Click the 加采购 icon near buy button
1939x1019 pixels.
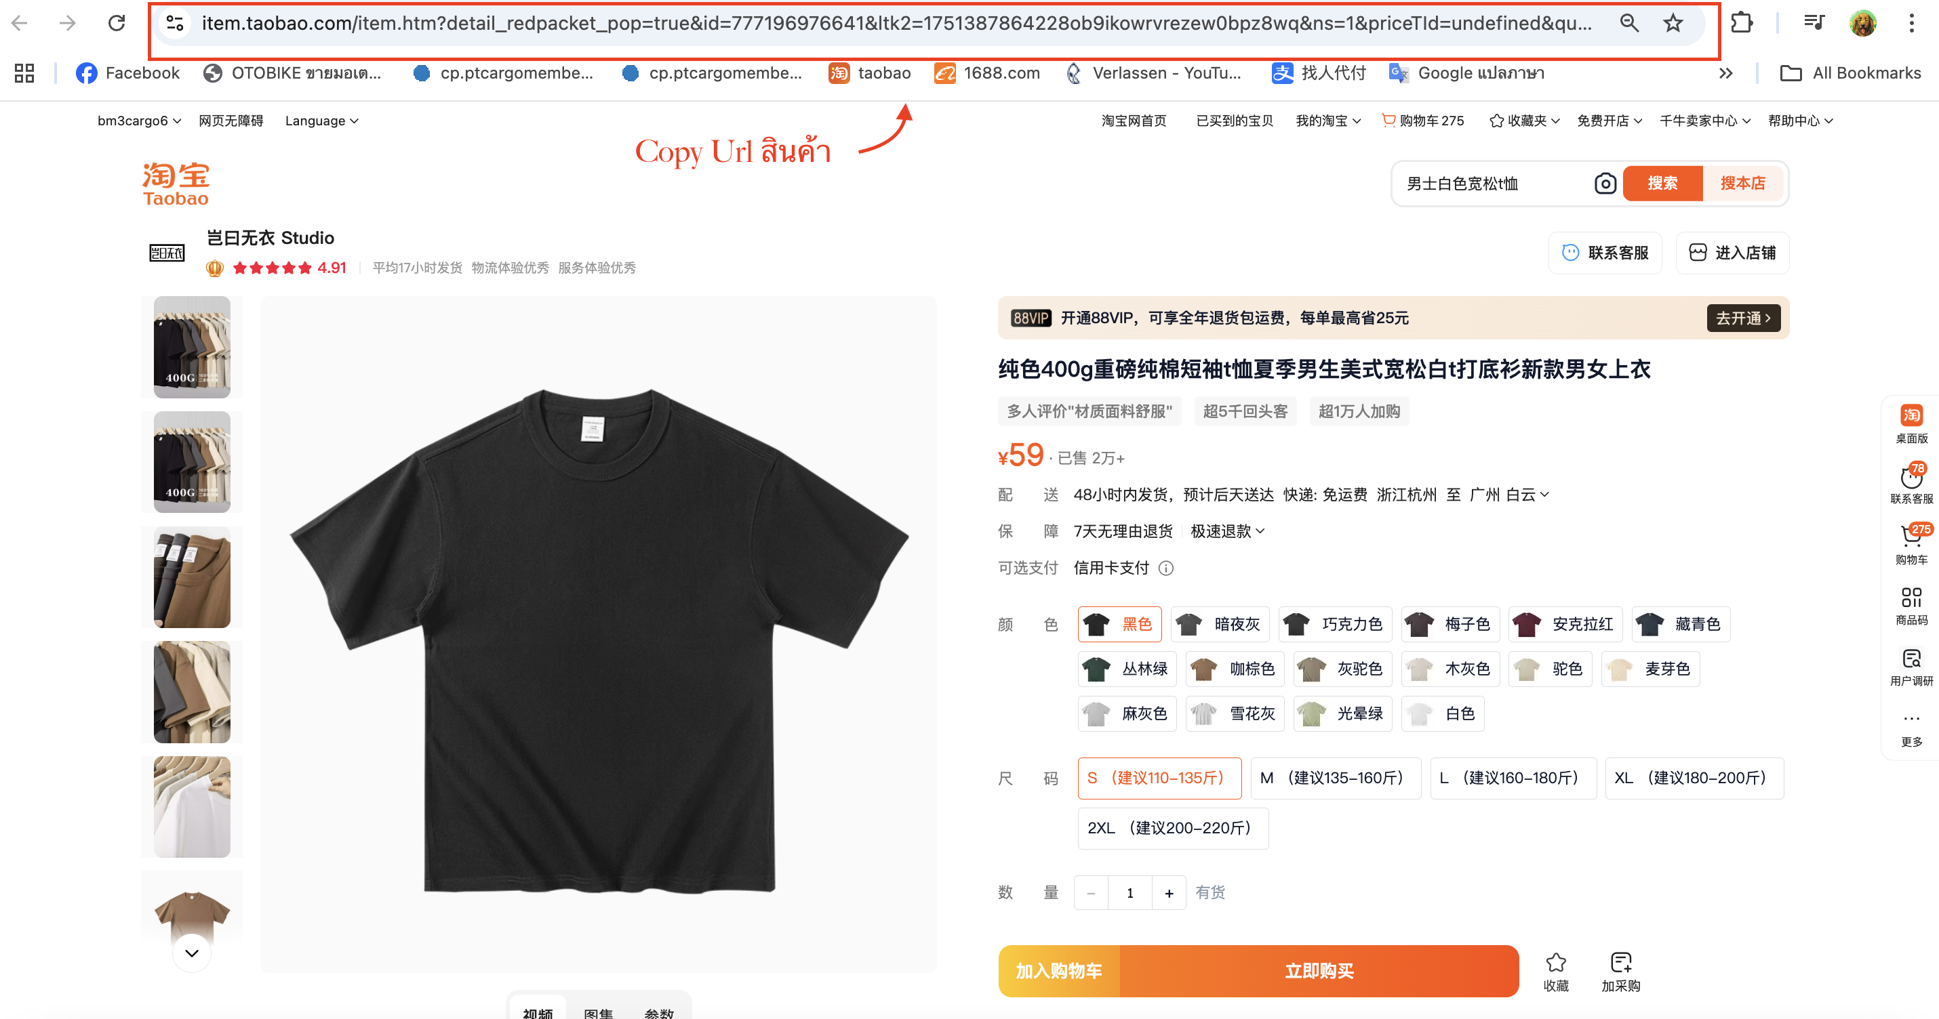(1620, 971)
